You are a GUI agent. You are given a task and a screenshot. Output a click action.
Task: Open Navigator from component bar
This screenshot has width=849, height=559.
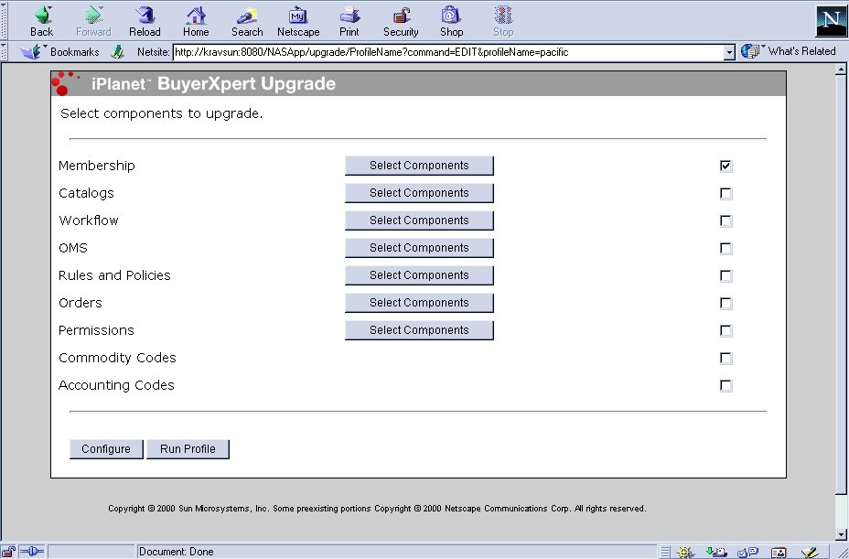click(x=685, y=553)
